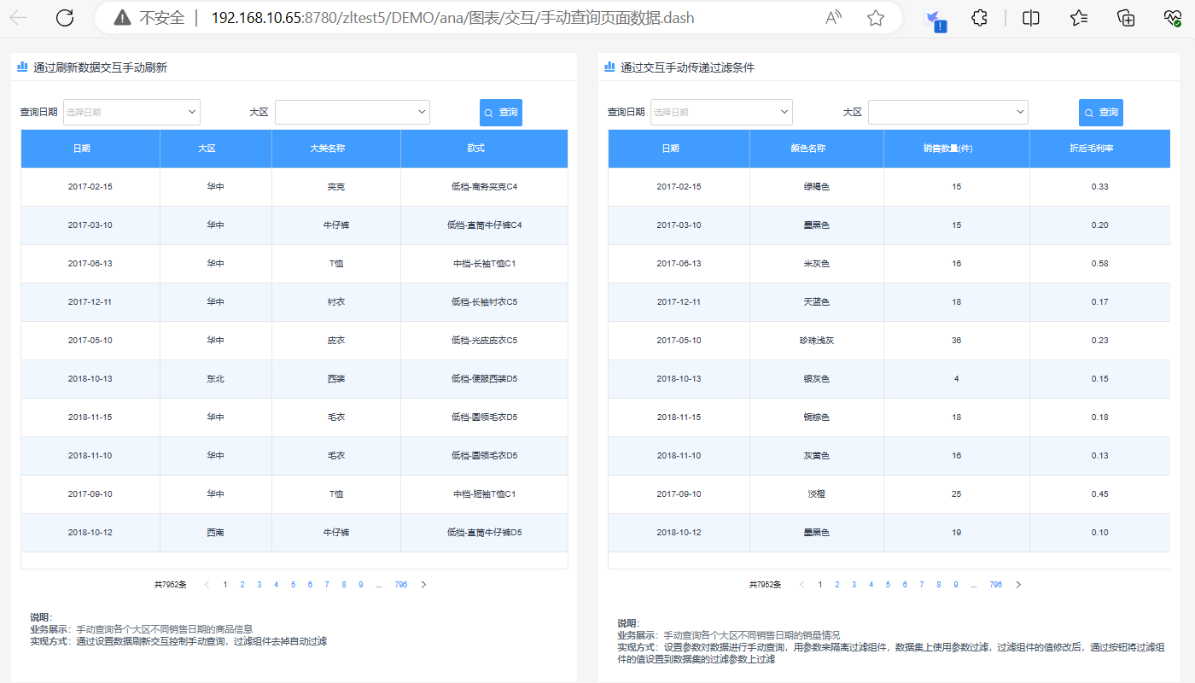Click the magnifier icon inside the left 查询 button
The image size is (1195, 683).
click(x=488, y=112)
